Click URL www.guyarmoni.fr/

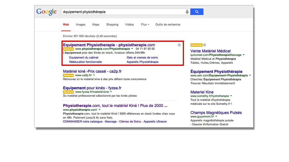pyautogui.click(x=202, y=116)
